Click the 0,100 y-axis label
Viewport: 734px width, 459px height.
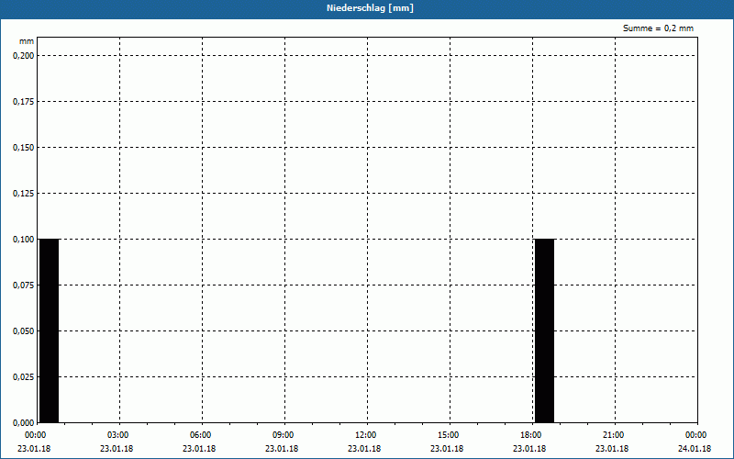point(24,240)
